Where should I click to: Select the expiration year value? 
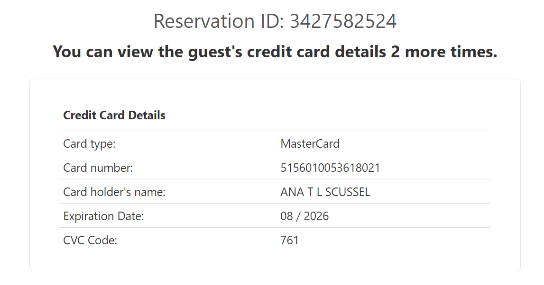click(316, 216)
